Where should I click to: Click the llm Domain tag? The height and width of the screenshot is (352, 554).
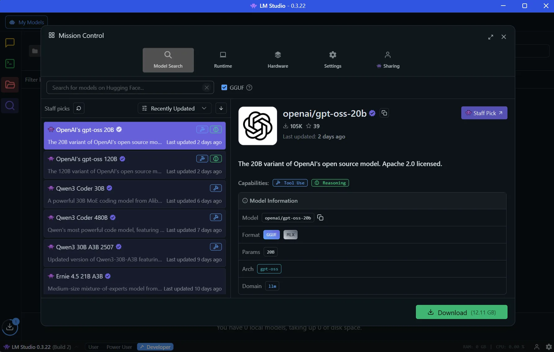[272, 286]
